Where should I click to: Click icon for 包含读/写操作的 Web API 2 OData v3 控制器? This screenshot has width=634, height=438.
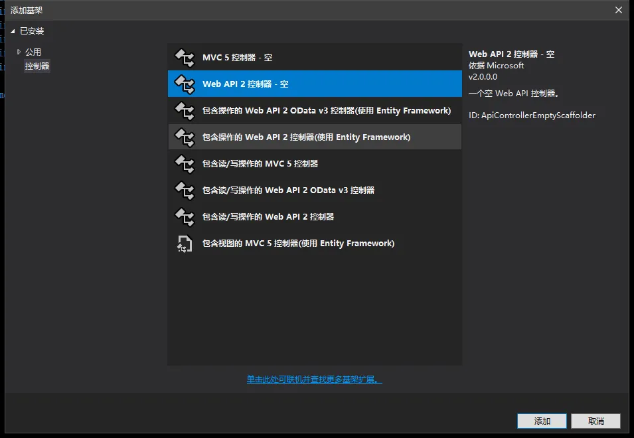point(185,190)
